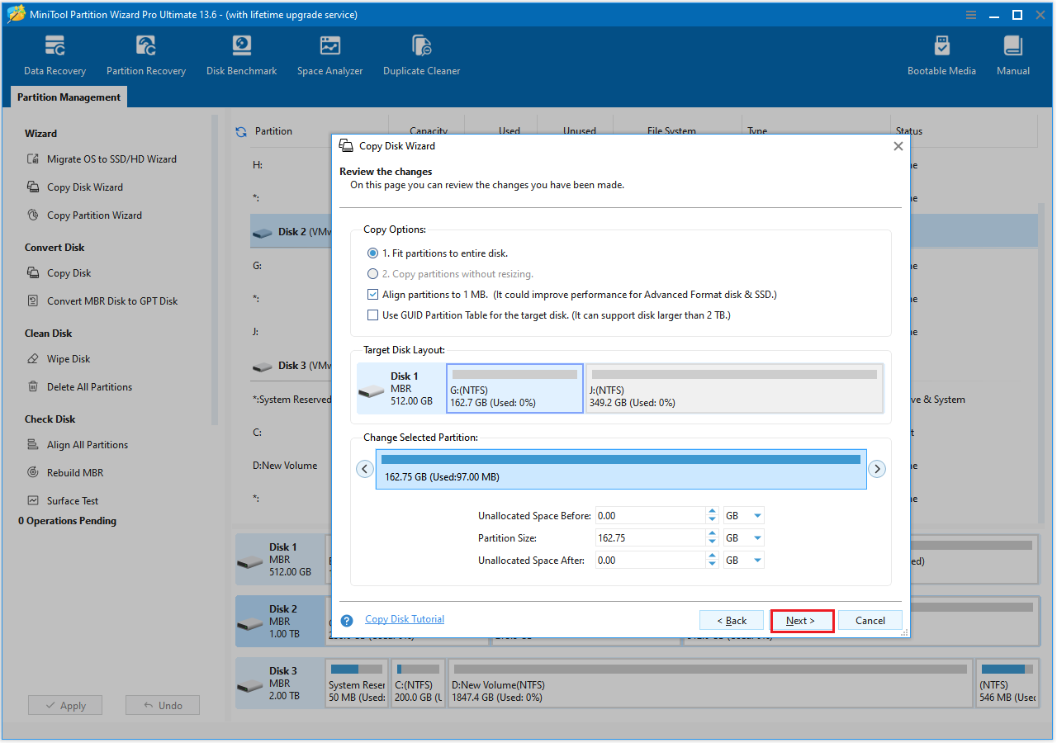Click Disk 3 drive icon in the bottom disk map
This screenshot has width=1057, height=743.
250,685
